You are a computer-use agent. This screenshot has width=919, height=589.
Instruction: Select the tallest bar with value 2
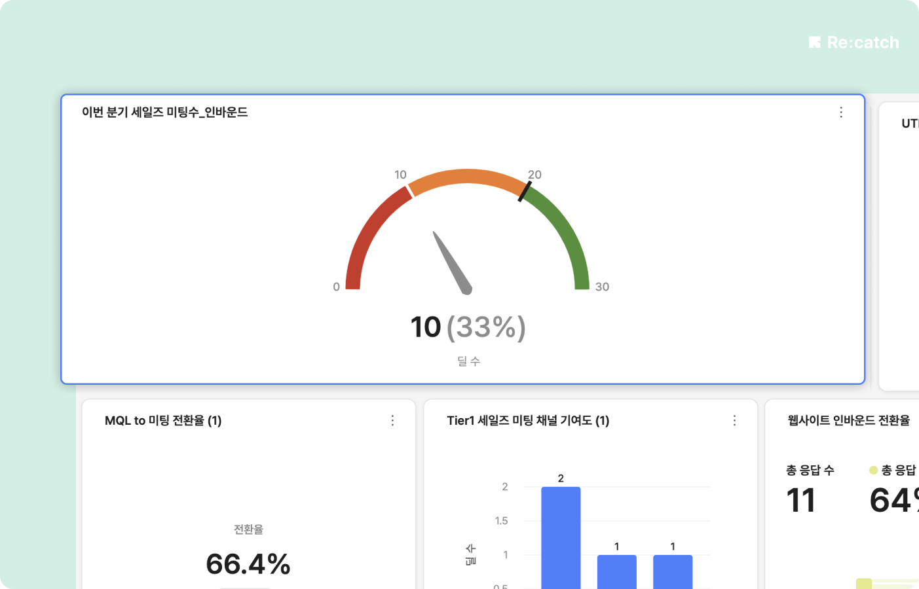pyautogui.click(x=561, y=537)
